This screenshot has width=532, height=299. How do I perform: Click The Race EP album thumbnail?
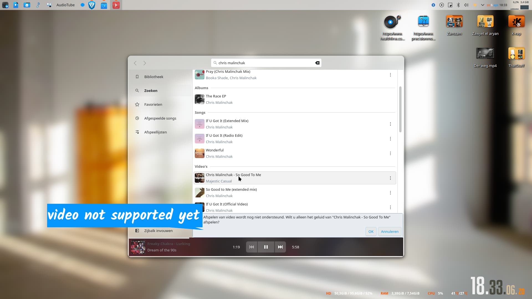tap(199, 99)
